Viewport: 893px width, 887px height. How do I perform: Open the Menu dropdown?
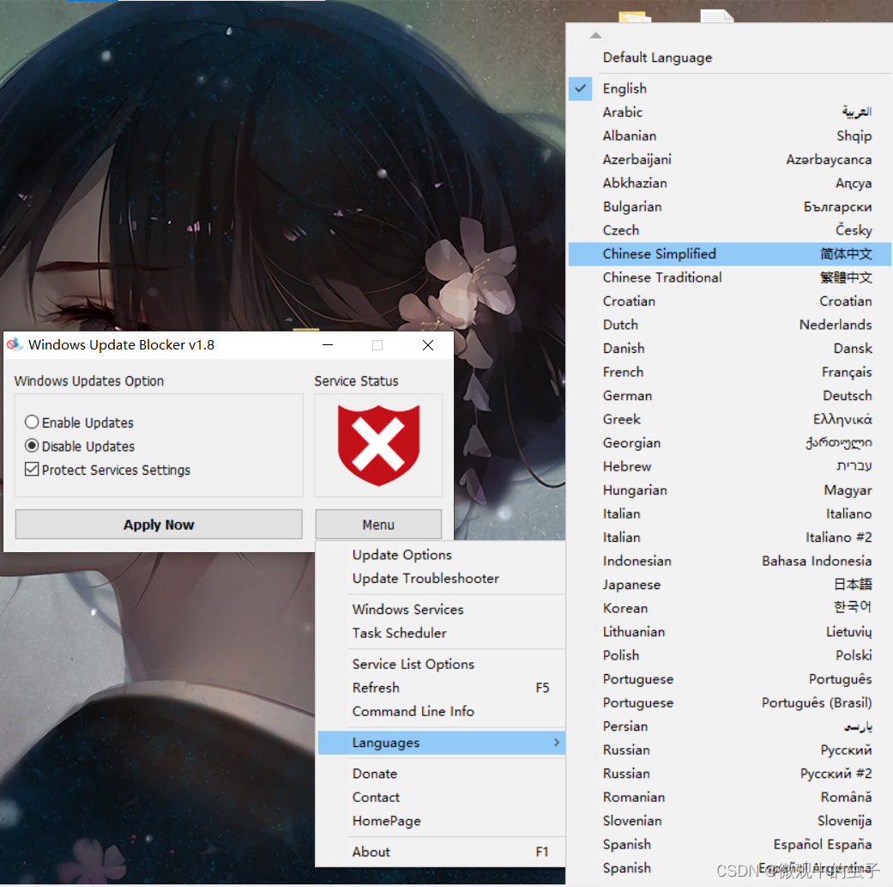[x=378, y=525]
